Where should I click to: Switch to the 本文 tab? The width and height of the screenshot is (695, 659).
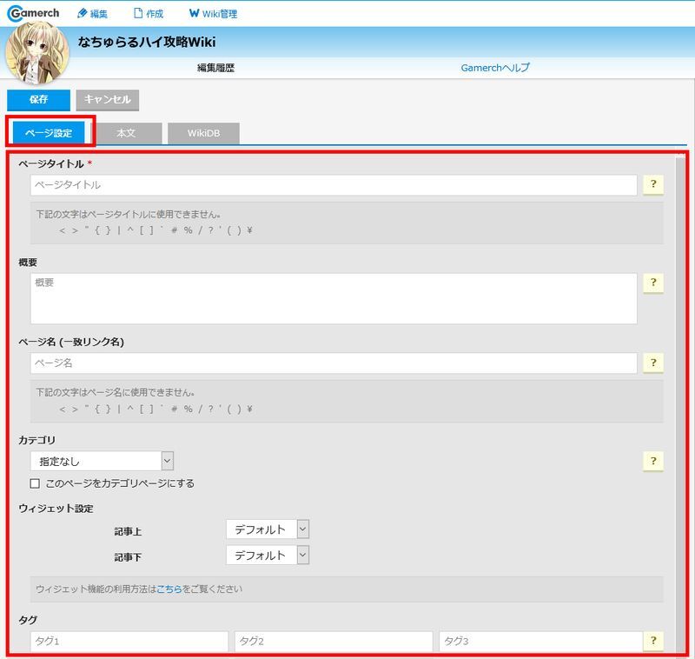point(128,133)
